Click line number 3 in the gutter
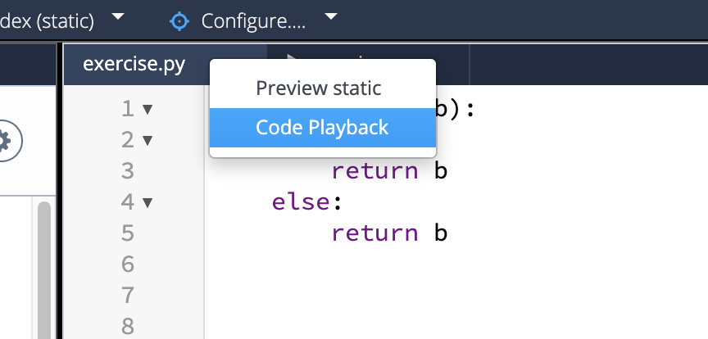Image resolution: width=708 pixels, height=339 pixels. point(127,171)
